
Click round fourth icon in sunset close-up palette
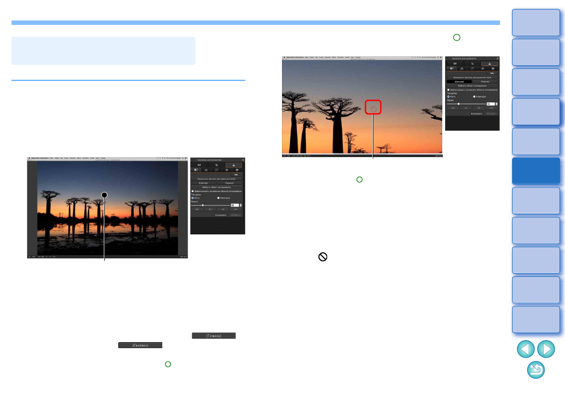483,68
